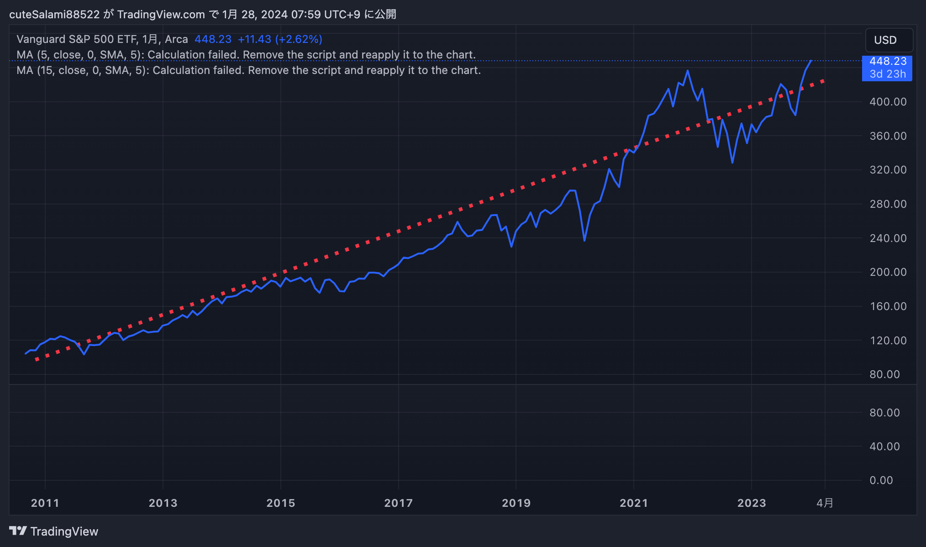Click the 448.23 current price label
Screen dimensions: 926x547
(887, 62)
